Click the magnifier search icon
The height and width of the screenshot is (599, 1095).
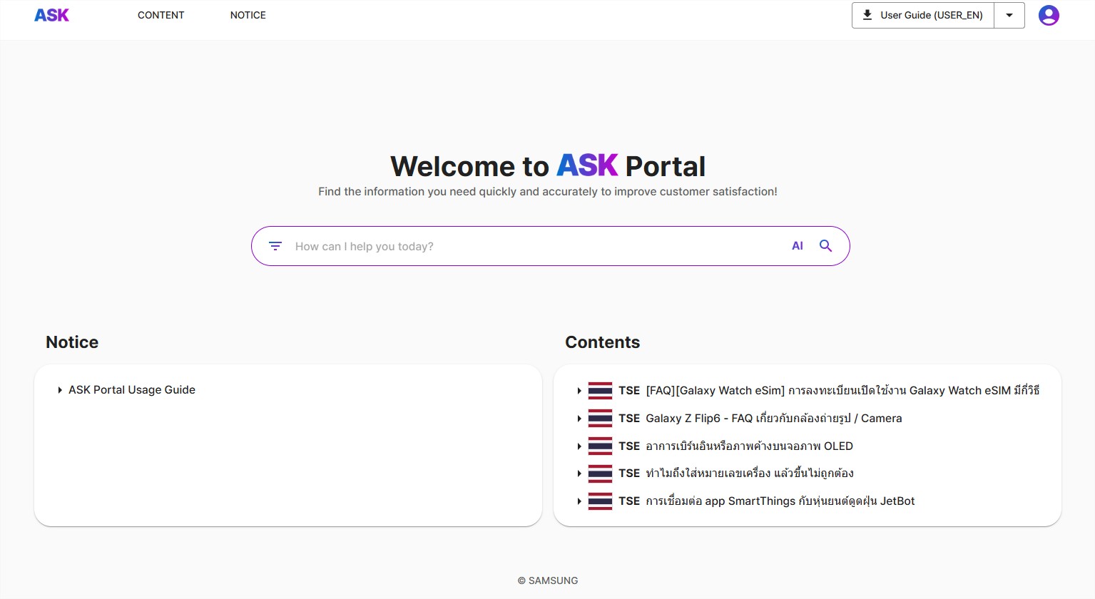(825, 246)
